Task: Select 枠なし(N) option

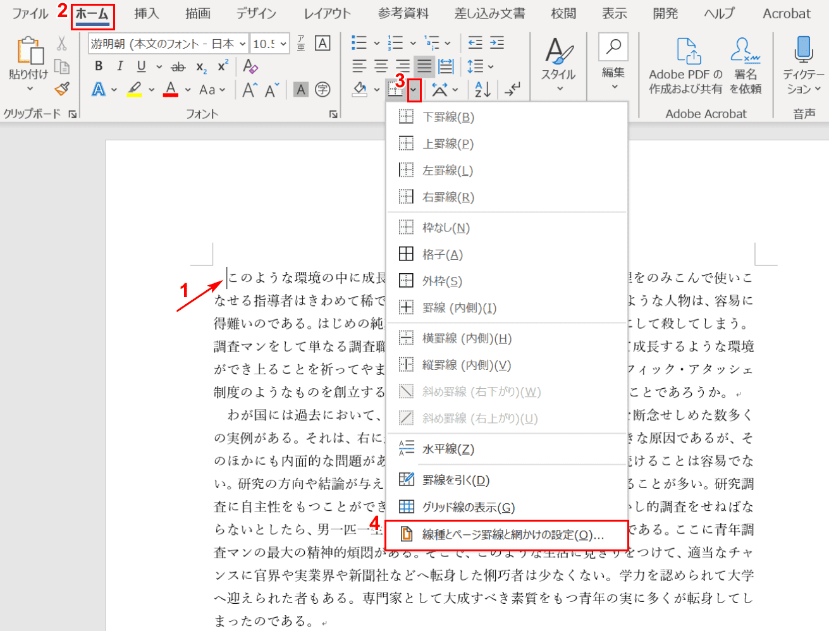Action: (507, 228)
